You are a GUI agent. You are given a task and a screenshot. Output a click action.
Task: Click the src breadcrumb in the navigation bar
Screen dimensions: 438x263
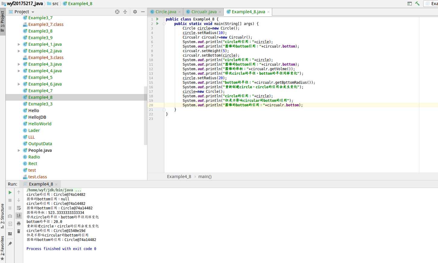click(53, 4)
